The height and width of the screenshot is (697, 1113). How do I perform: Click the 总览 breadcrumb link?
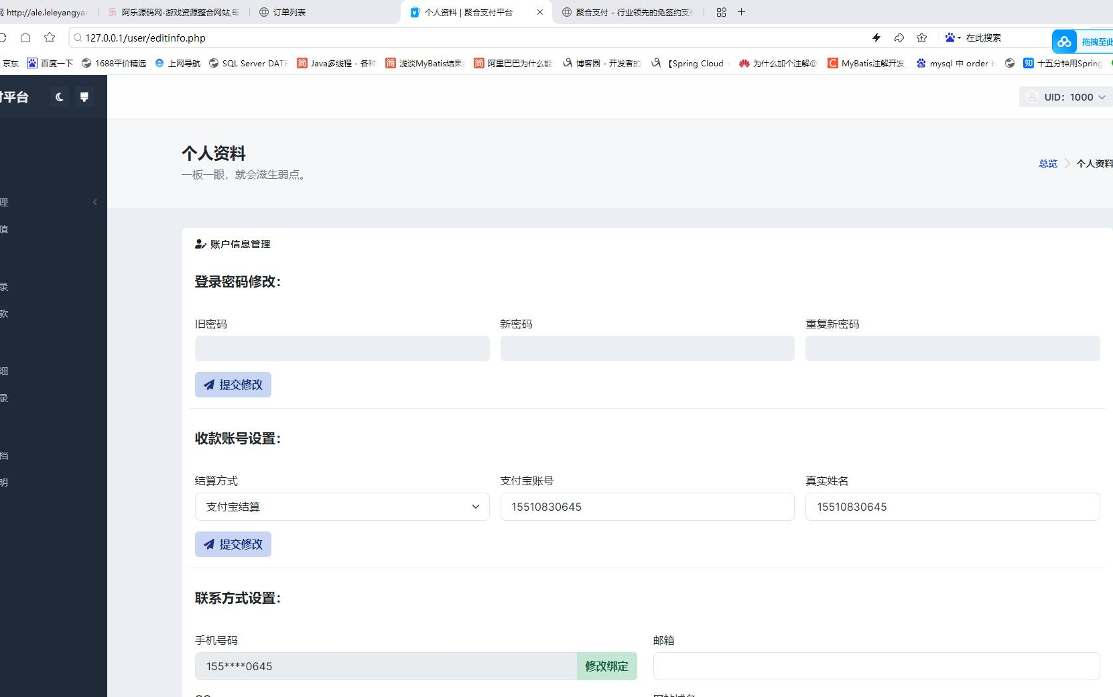(1048, 164)
